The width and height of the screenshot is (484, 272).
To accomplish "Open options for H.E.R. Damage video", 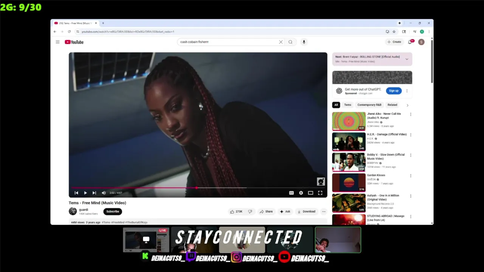I will coord(411,134).
